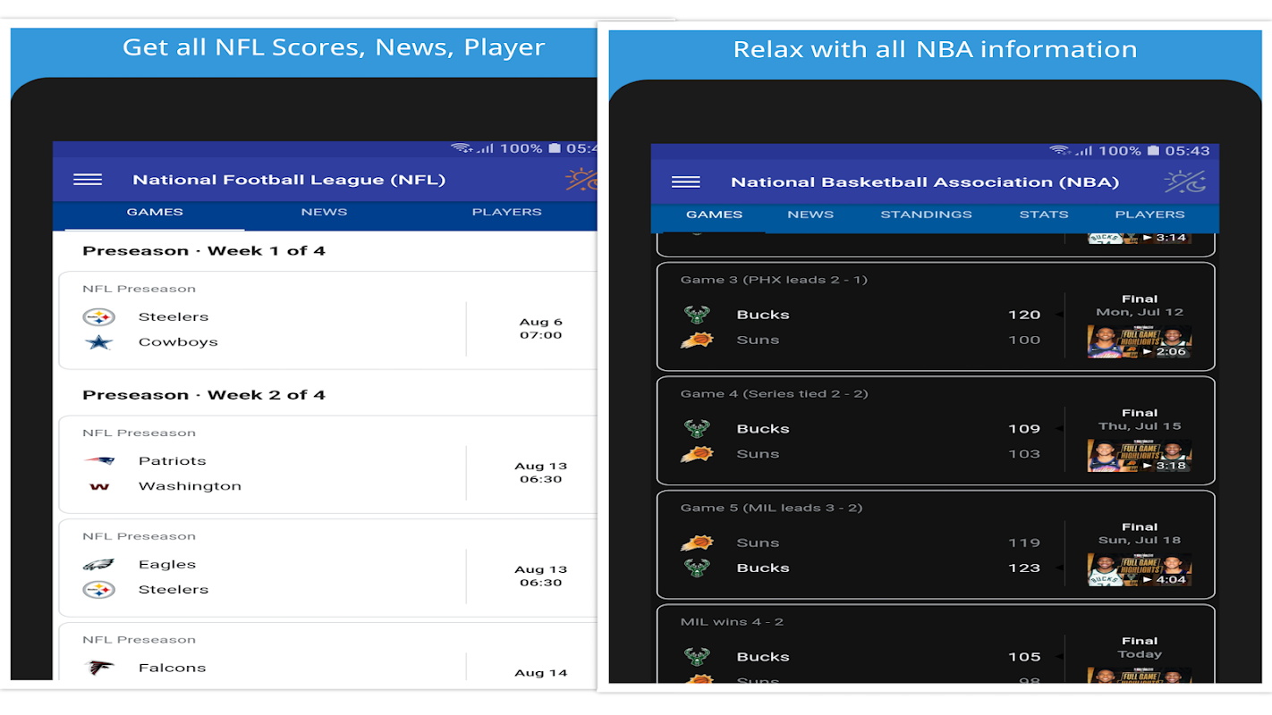Click Eagles team name

[167, 565]
